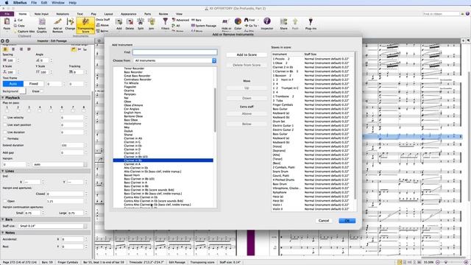Open the Note Input ribbon tab

coord(41,14)
